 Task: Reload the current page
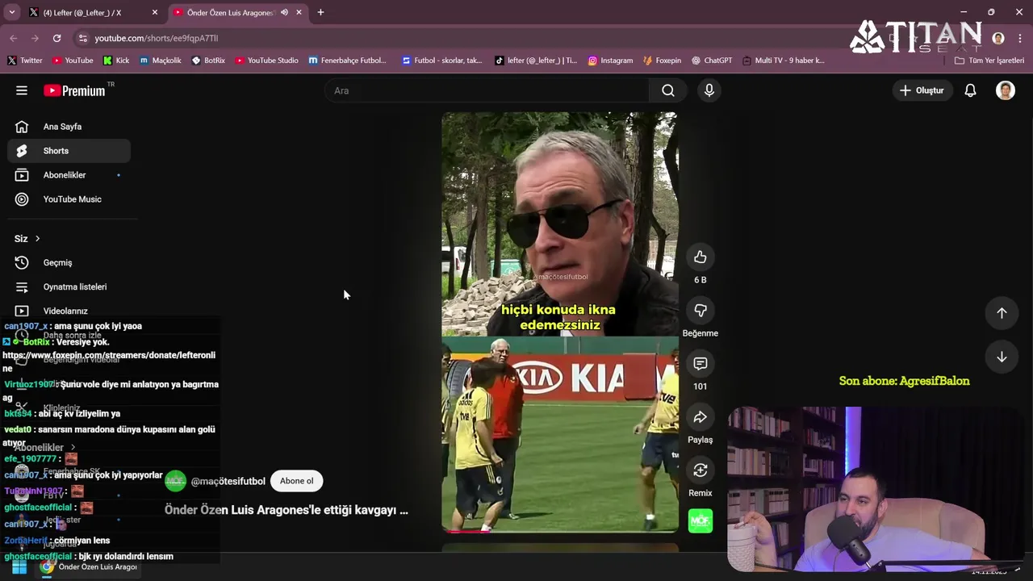(56, 38)
